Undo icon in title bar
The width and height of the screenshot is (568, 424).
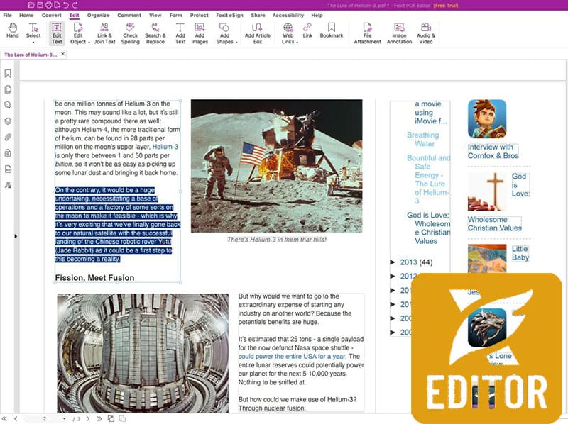click(x=66, y=5)
